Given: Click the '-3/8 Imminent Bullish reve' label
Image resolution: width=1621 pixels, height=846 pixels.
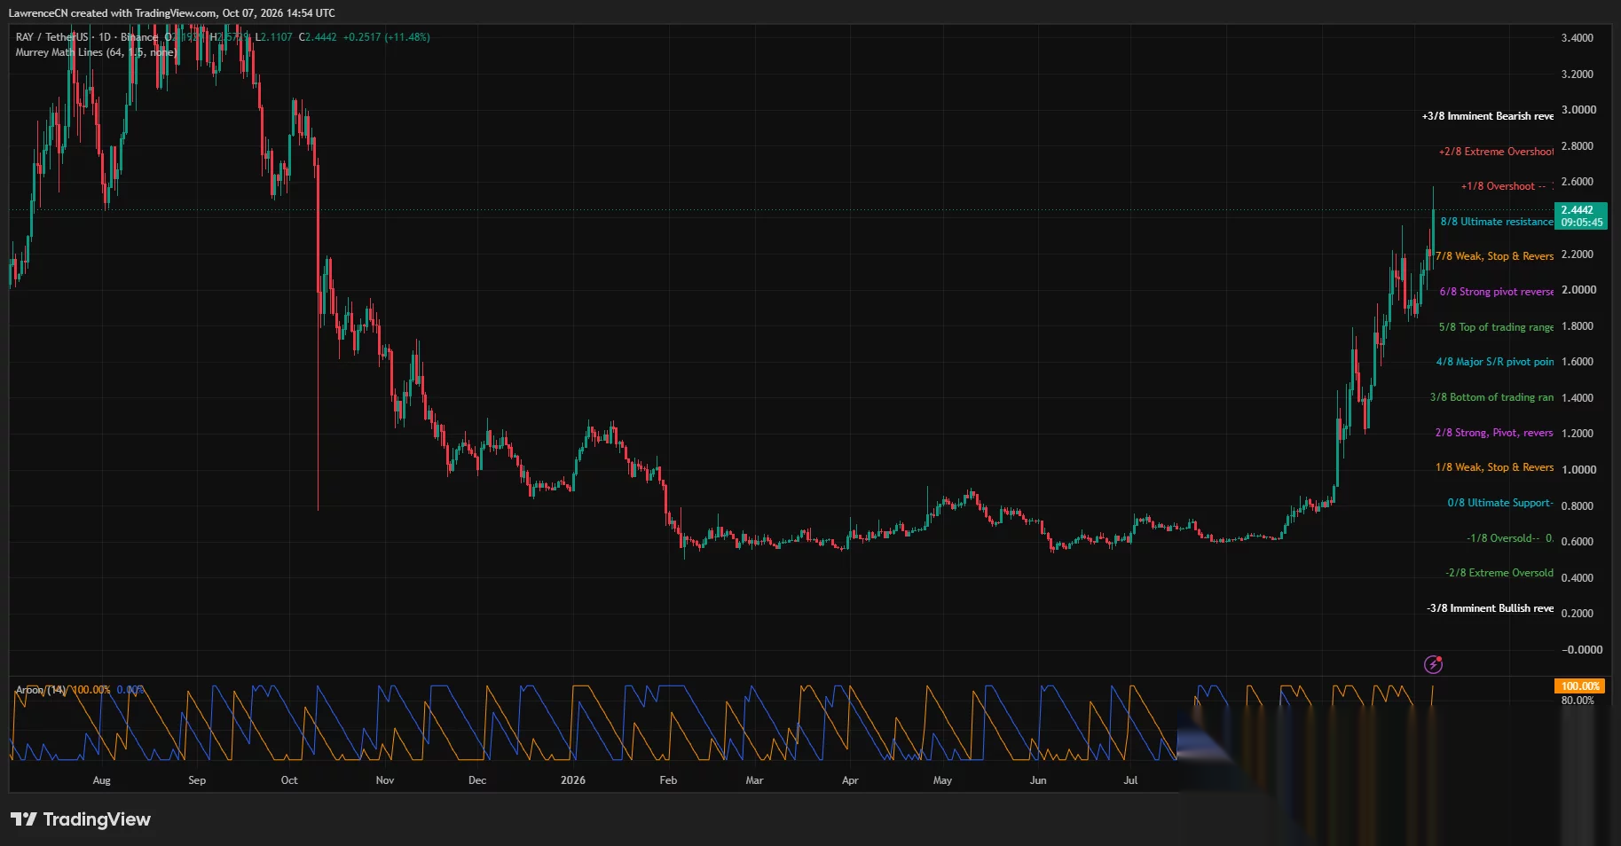Looking at the screenshot, I should [1490, 608].
